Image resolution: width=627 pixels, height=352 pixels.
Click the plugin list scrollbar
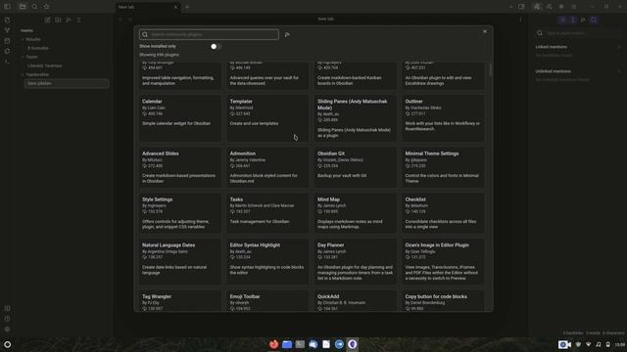(490, 69)
